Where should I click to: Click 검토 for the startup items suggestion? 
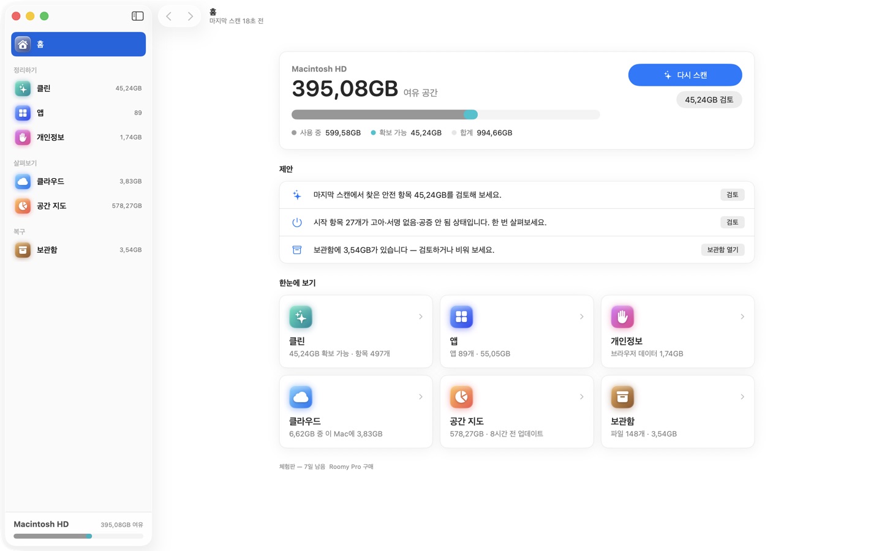[x=732, y=222]
